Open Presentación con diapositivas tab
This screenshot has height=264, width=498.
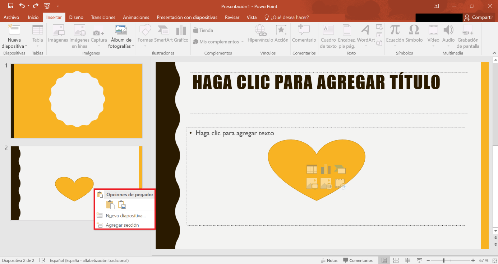click(187, 17)
